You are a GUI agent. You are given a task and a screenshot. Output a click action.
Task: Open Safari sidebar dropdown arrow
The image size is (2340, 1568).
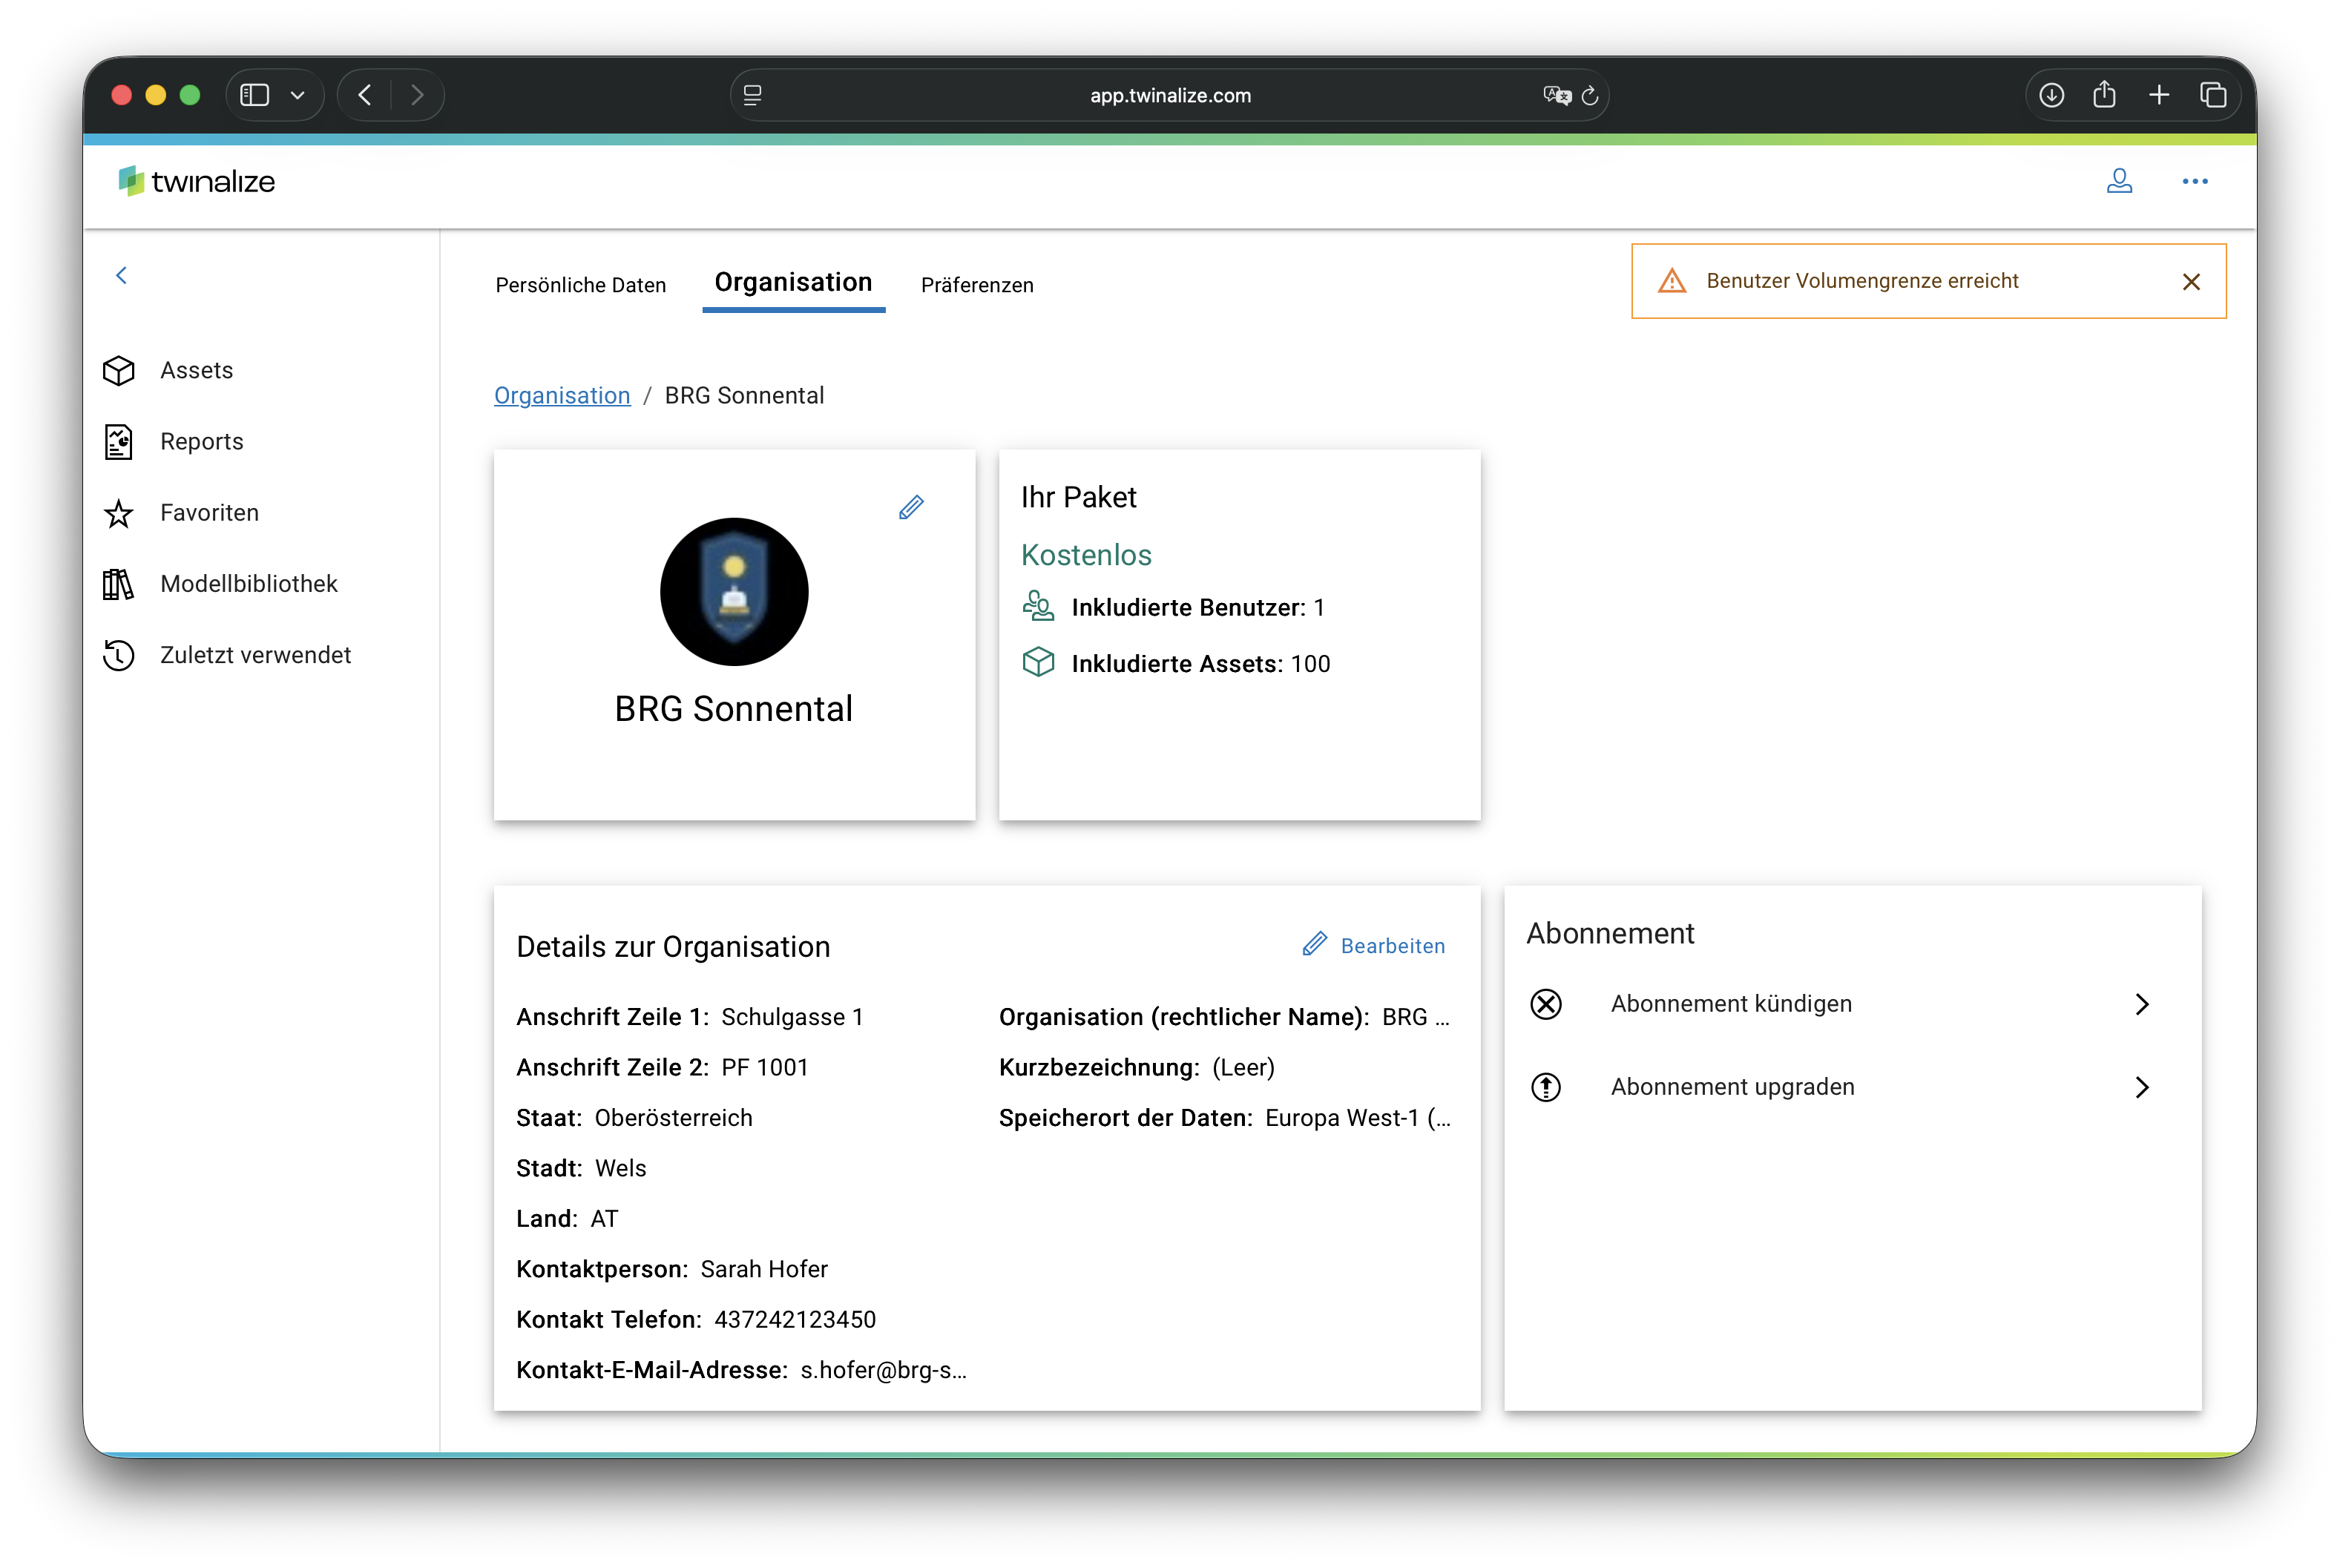pyautogui.click(x=297, y=96)
